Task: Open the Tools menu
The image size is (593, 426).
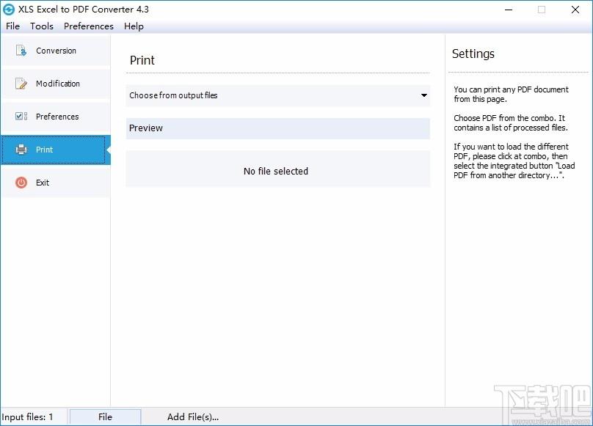Action: tap(42, 26)
